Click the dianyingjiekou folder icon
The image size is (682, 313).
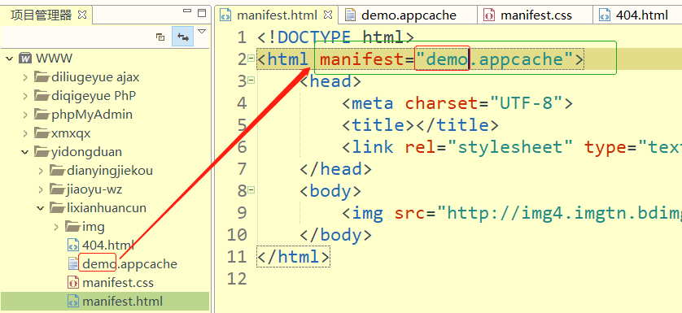click(57, 171)
